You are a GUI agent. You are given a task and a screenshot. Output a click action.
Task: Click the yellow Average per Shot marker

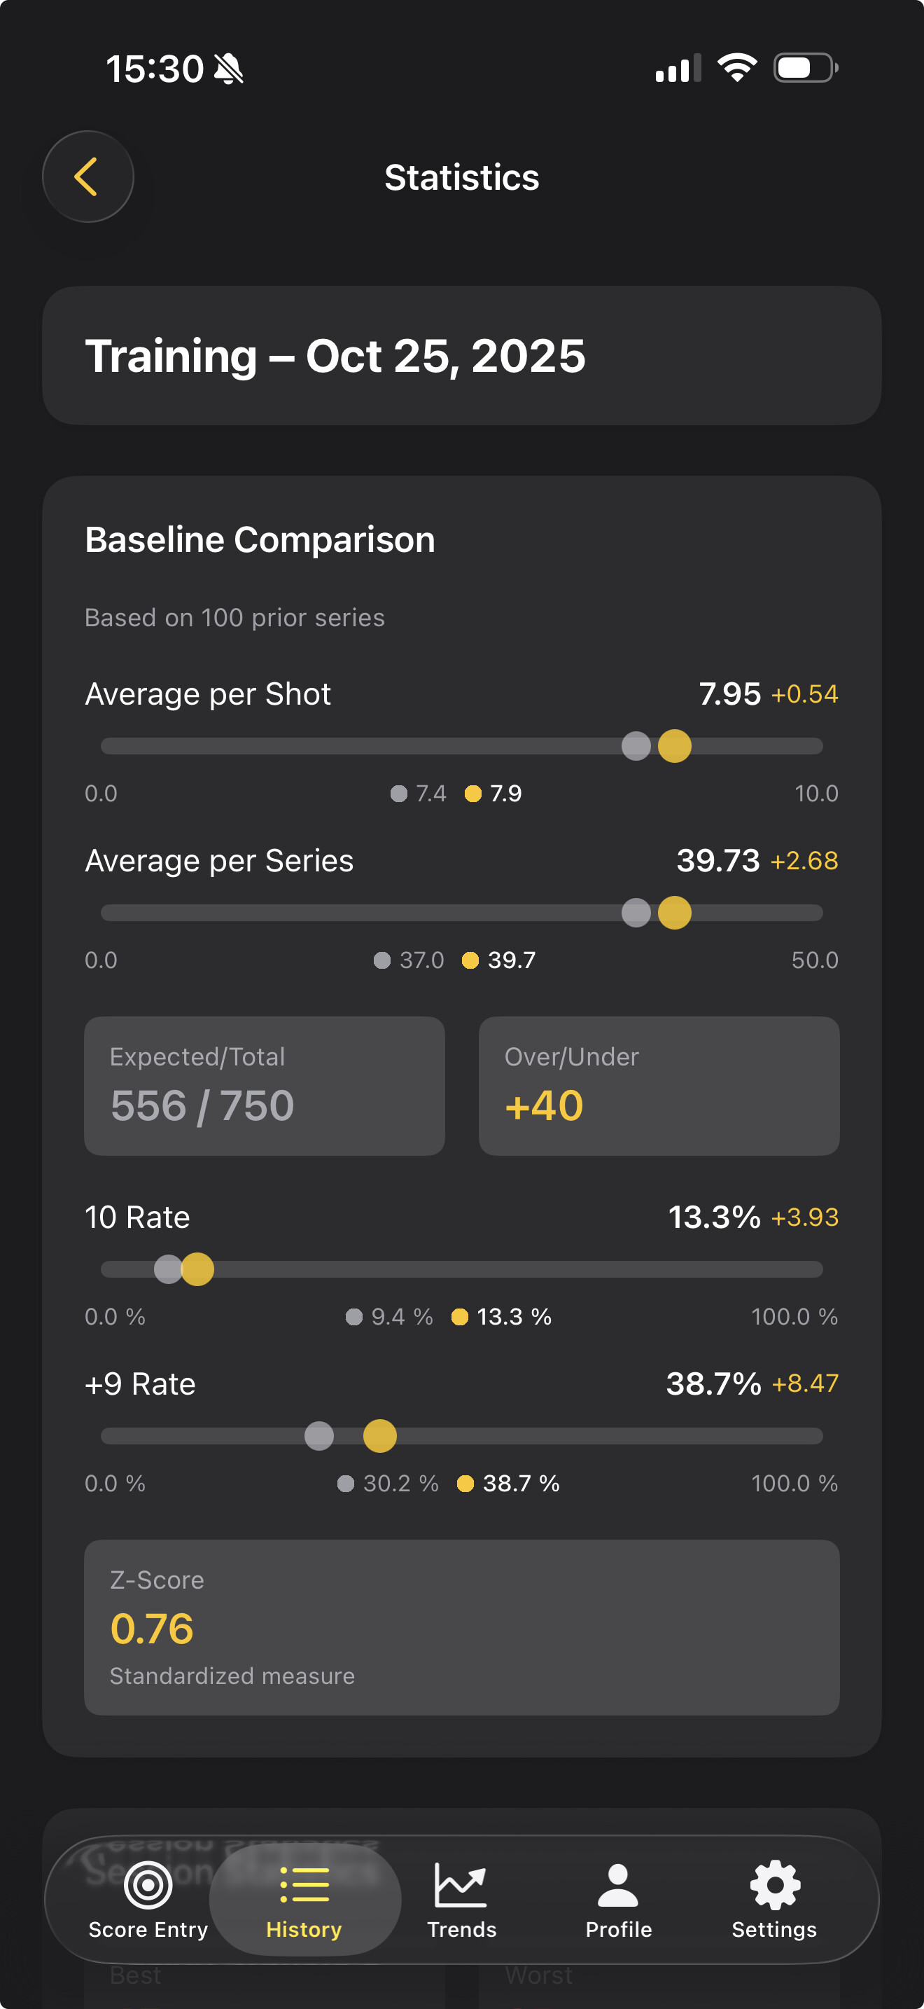click(x=675, y=746)
